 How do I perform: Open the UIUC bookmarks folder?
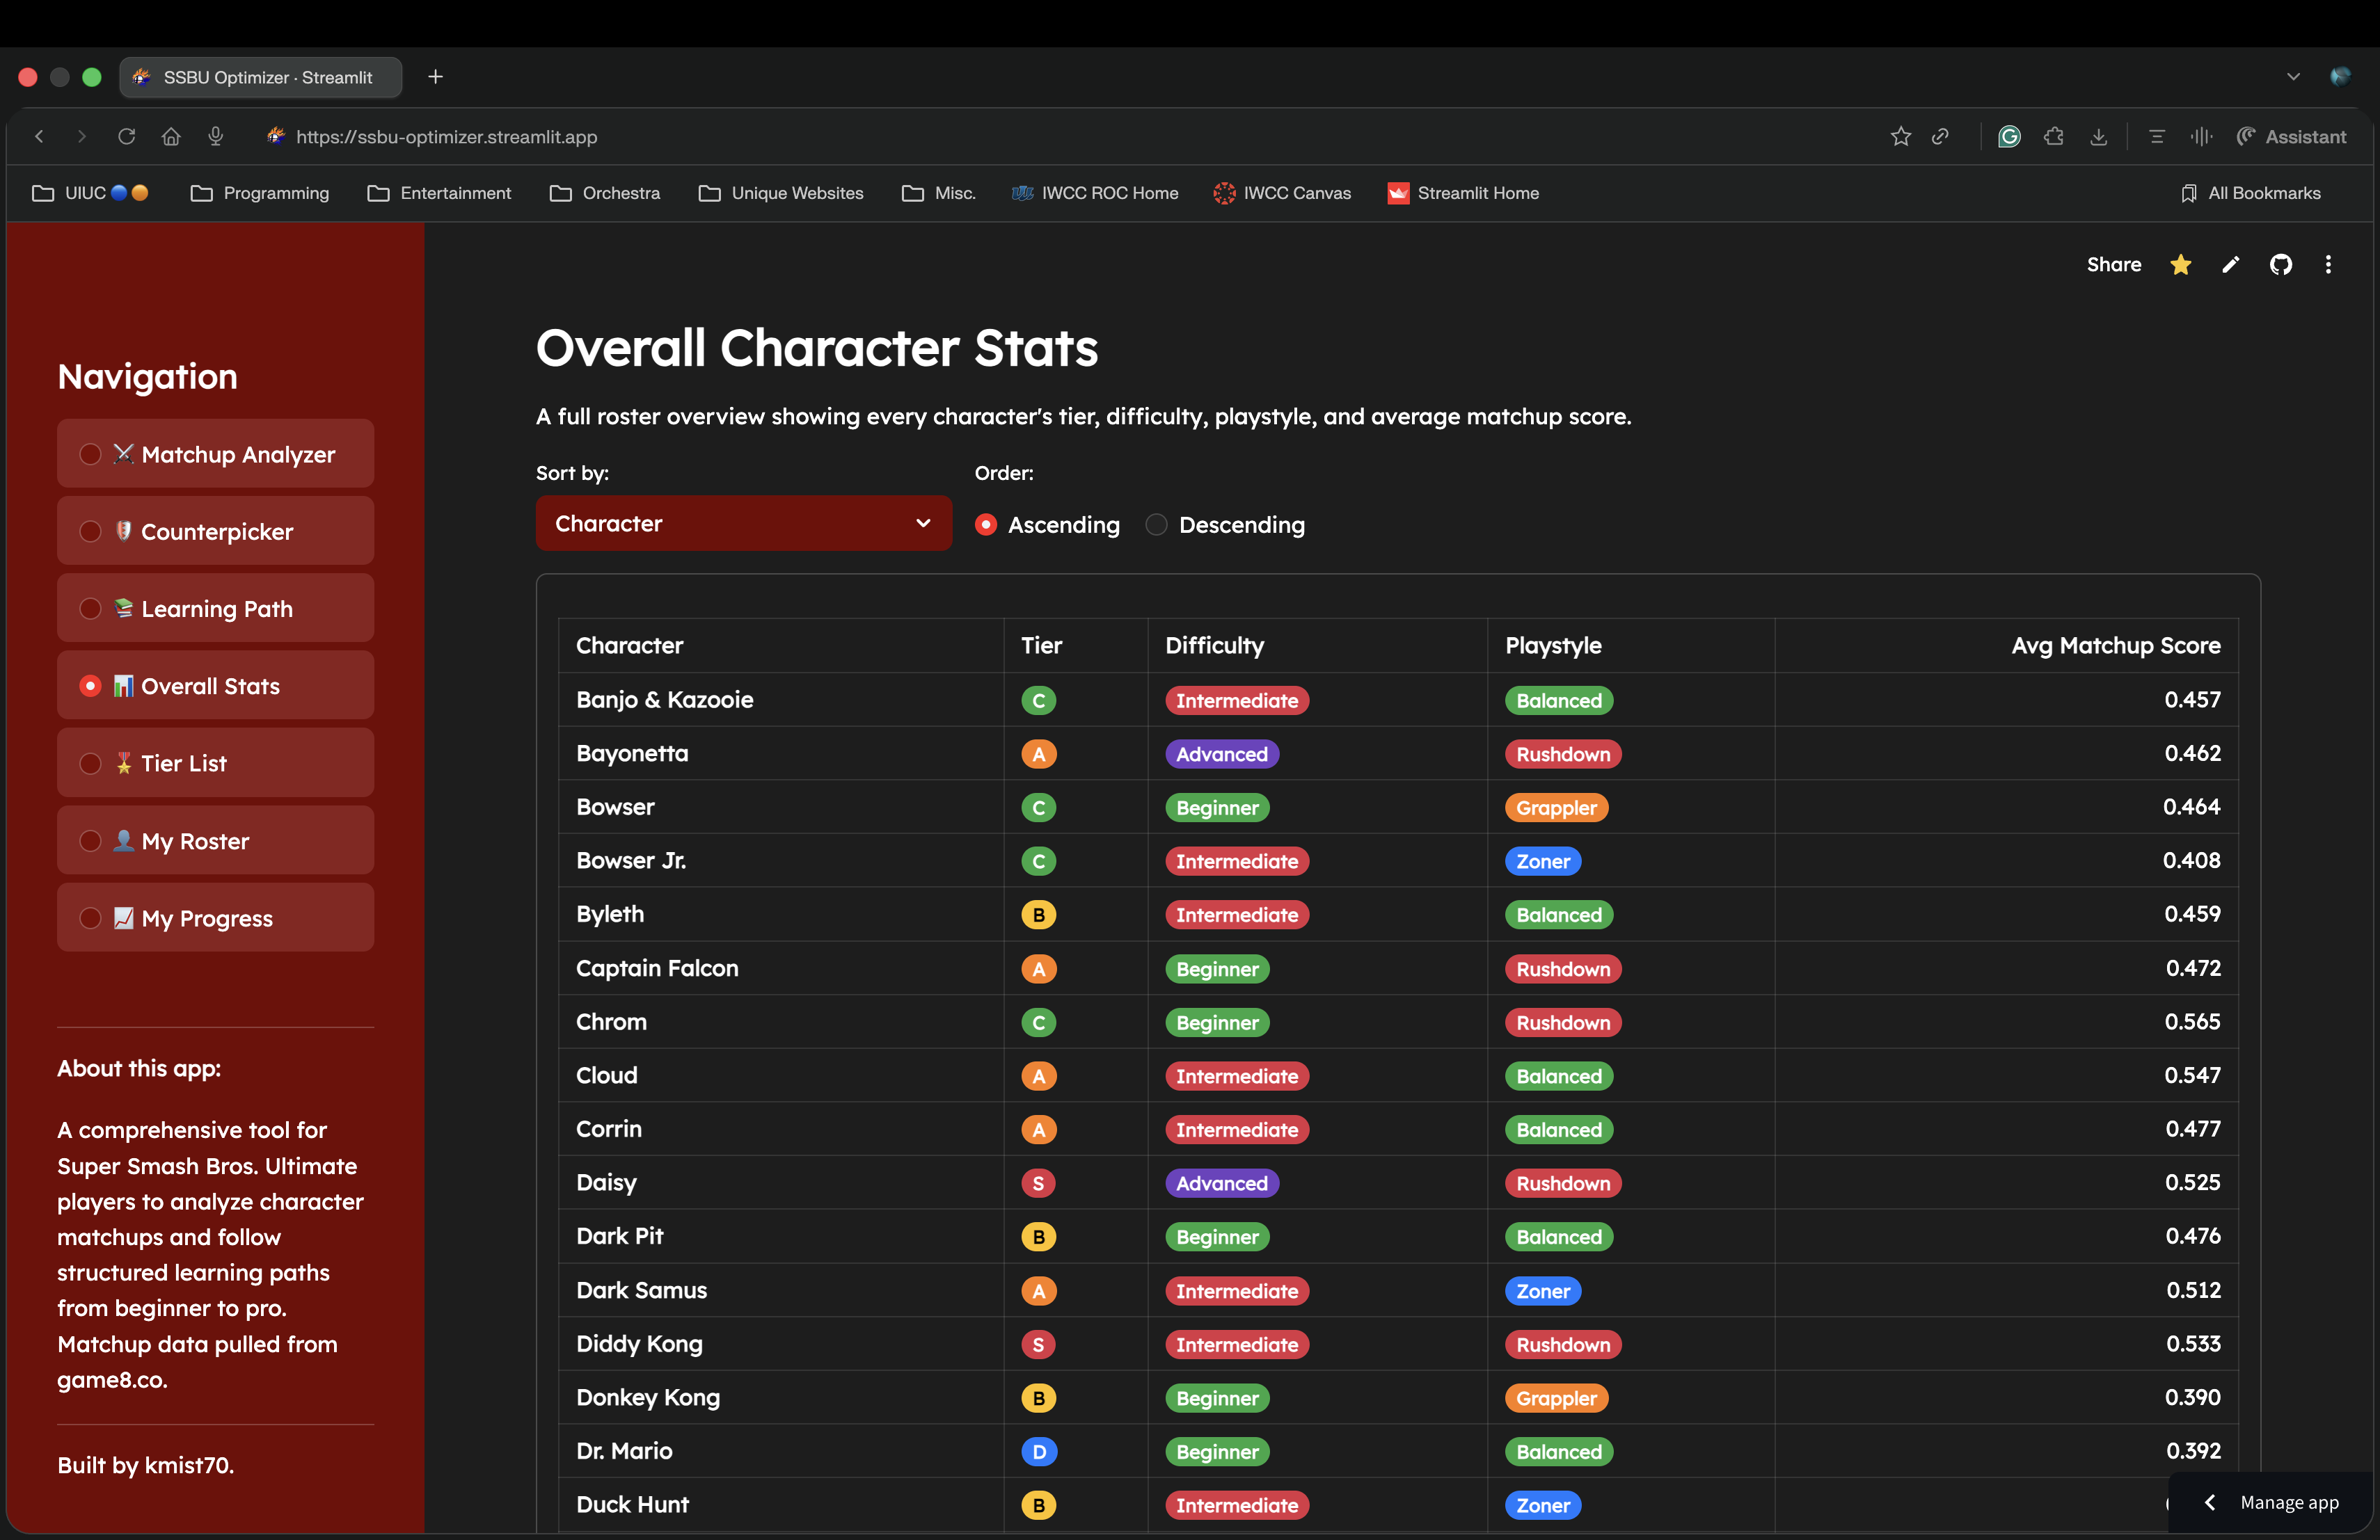pos(90,193)
